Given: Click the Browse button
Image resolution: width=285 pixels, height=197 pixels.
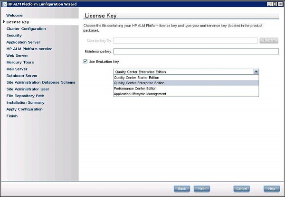Looking at the screenshot, I should coord(269,41).
